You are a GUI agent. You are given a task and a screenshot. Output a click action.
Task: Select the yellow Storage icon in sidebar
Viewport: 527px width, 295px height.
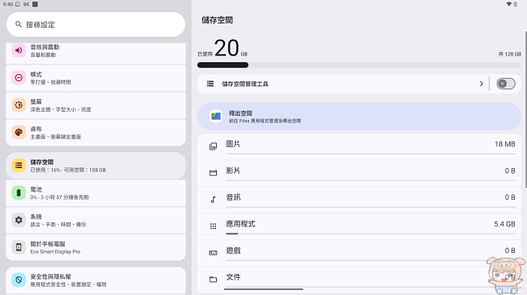point(19,165)
